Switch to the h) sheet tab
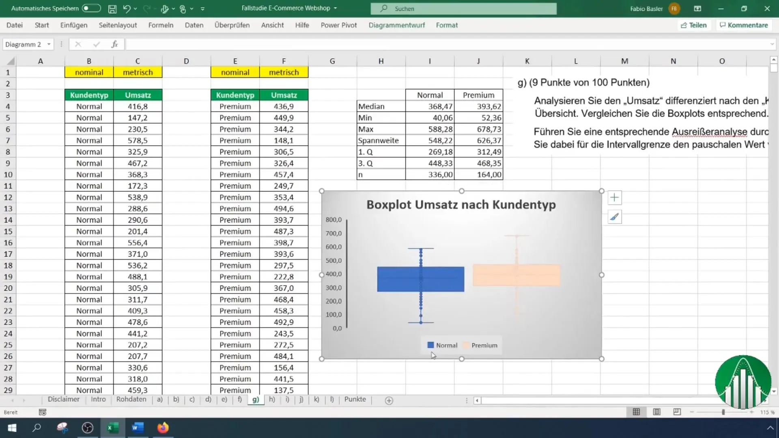The width and height of the screenshot is (779, 438). pyautogui.click(x=272, y=399)
